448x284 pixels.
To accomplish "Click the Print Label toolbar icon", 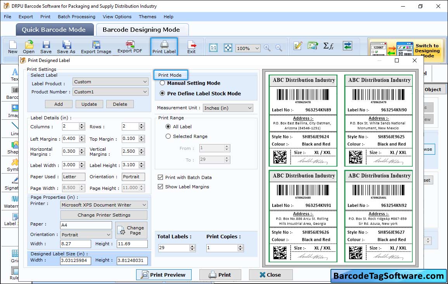I will (164, 45).
